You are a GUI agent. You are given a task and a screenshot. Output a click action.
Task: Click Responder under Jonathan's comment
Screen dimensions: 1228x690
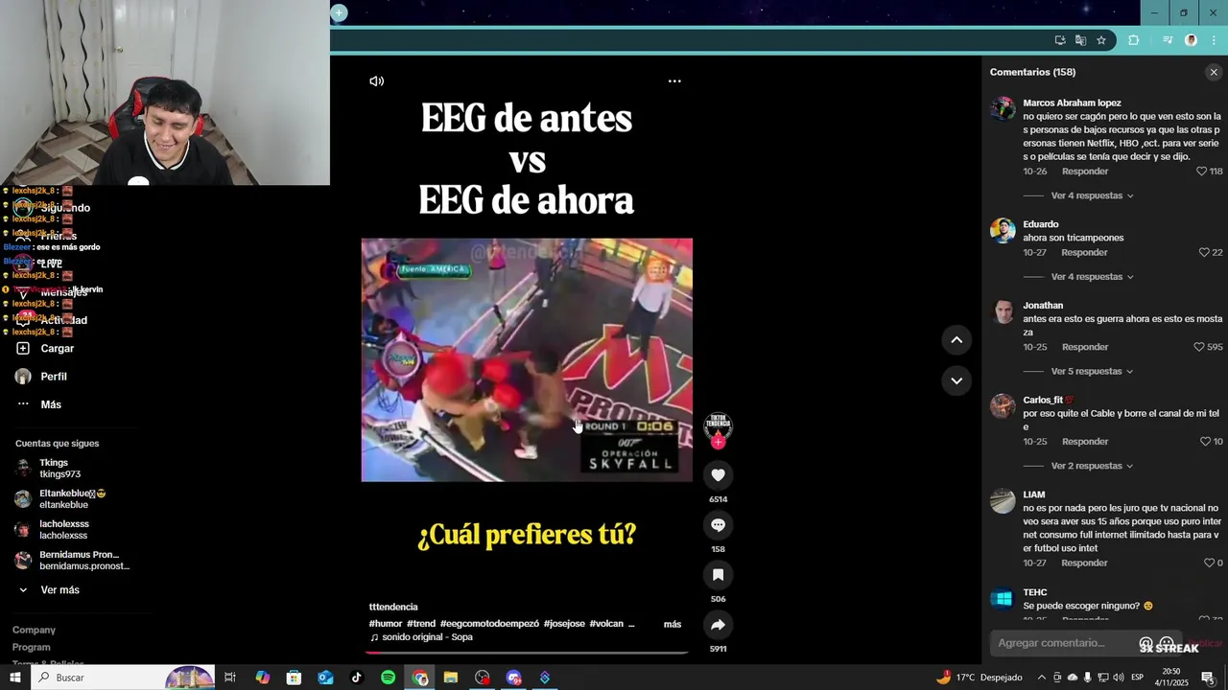(x=1085, y=347)
